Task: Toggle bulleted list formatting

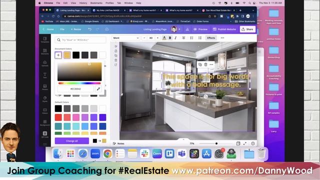Action: pyautogui.click(x=191, y=38)
